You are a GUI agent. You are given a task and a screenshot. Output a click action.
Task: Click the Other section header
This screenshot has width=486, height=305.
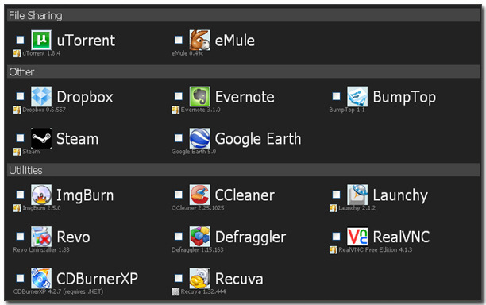[243, 71]
